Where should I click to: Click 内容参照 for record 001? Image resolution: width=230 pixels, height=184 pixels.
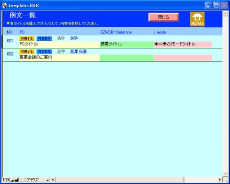44,38
